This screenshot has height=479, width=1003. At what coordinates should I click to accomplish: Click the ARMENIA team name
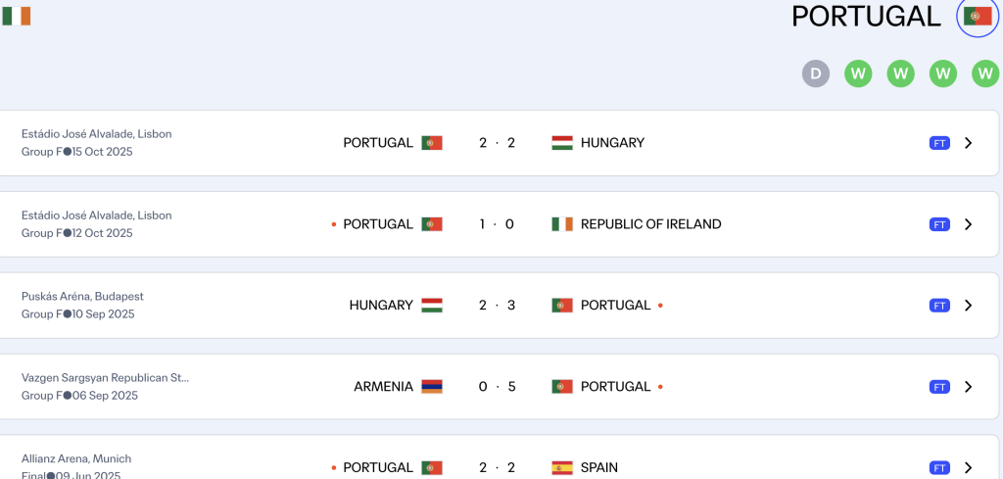(x=383, y=387)
